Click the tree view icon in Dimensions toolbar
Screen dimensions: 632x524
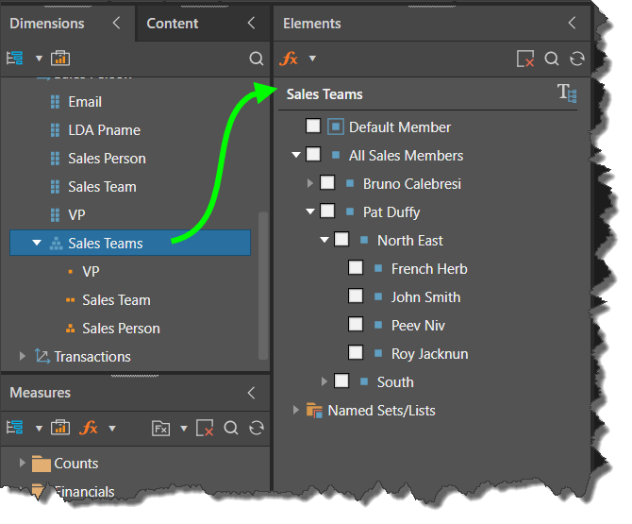click(x=14, y=59)
